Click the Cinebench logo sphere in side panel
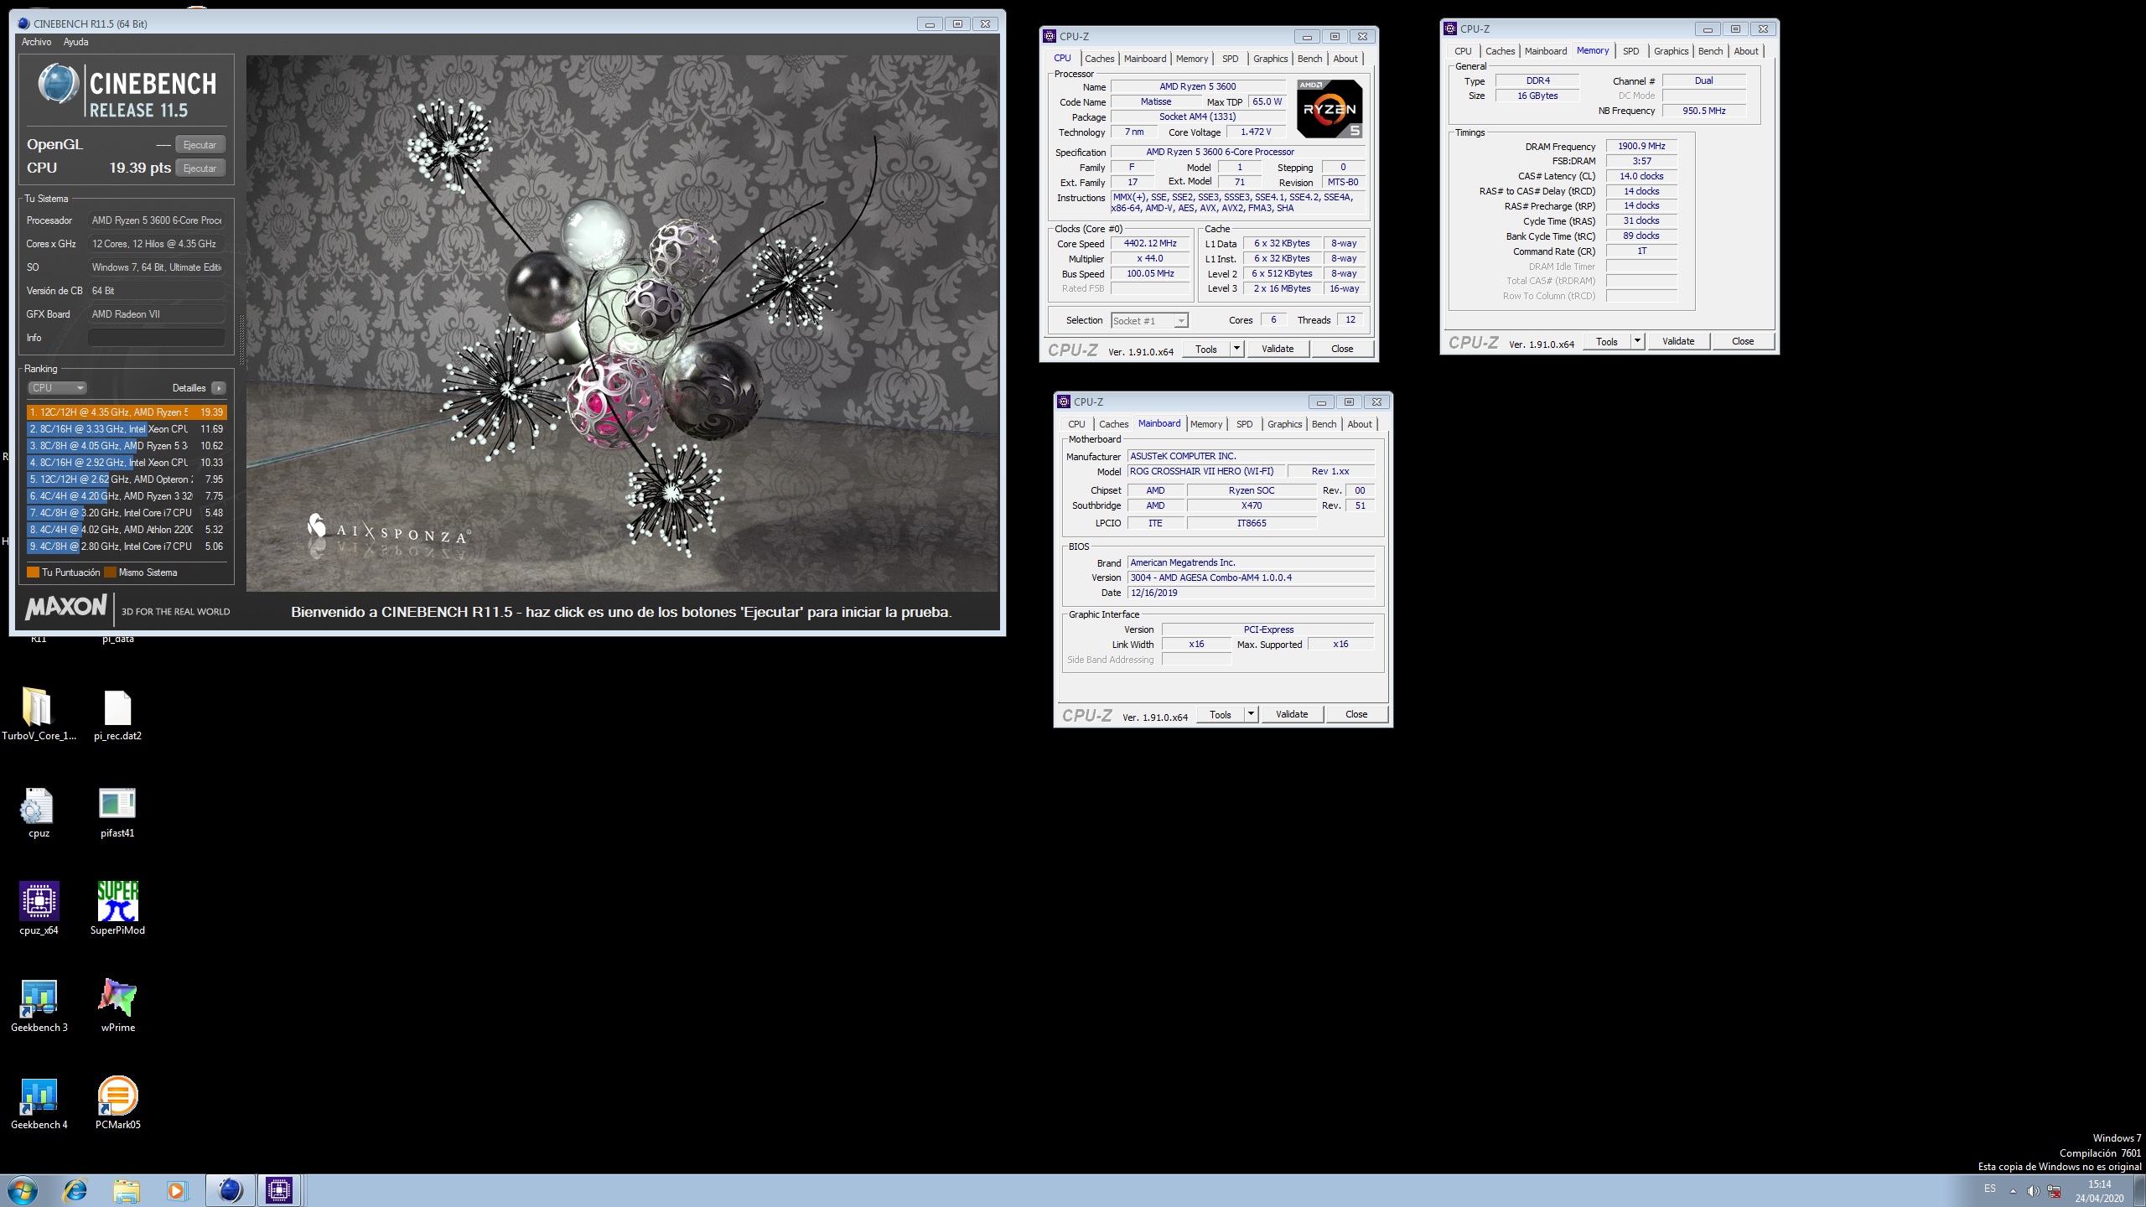The image size is (2146, 1207). pos(58,84)
